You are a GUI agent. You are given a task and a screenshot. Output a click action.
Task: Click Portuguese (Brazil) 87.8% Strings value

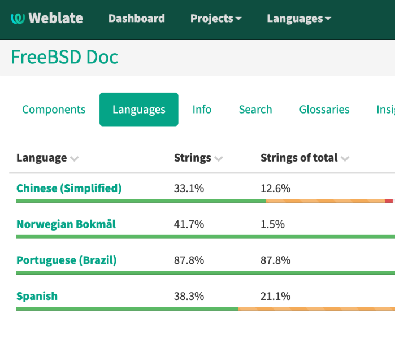click(x=189, y=260)
